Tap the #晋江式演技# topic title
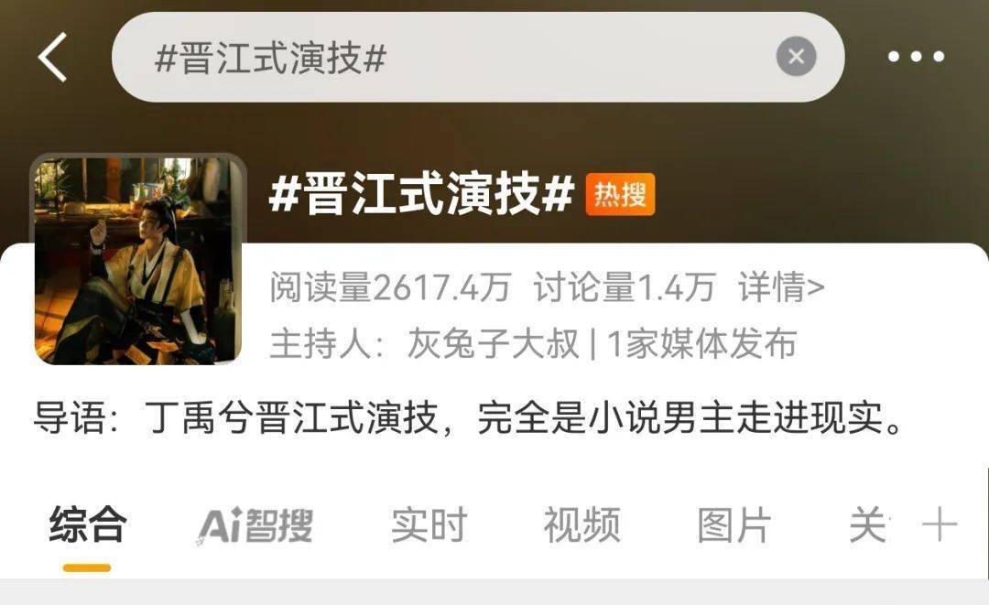Image resolution: width=989 pixels, height=605 pixels. click(421, 194)
